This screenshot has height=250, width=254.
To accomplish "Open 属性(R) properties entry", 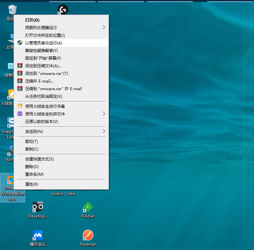I will tap(61, 184).
